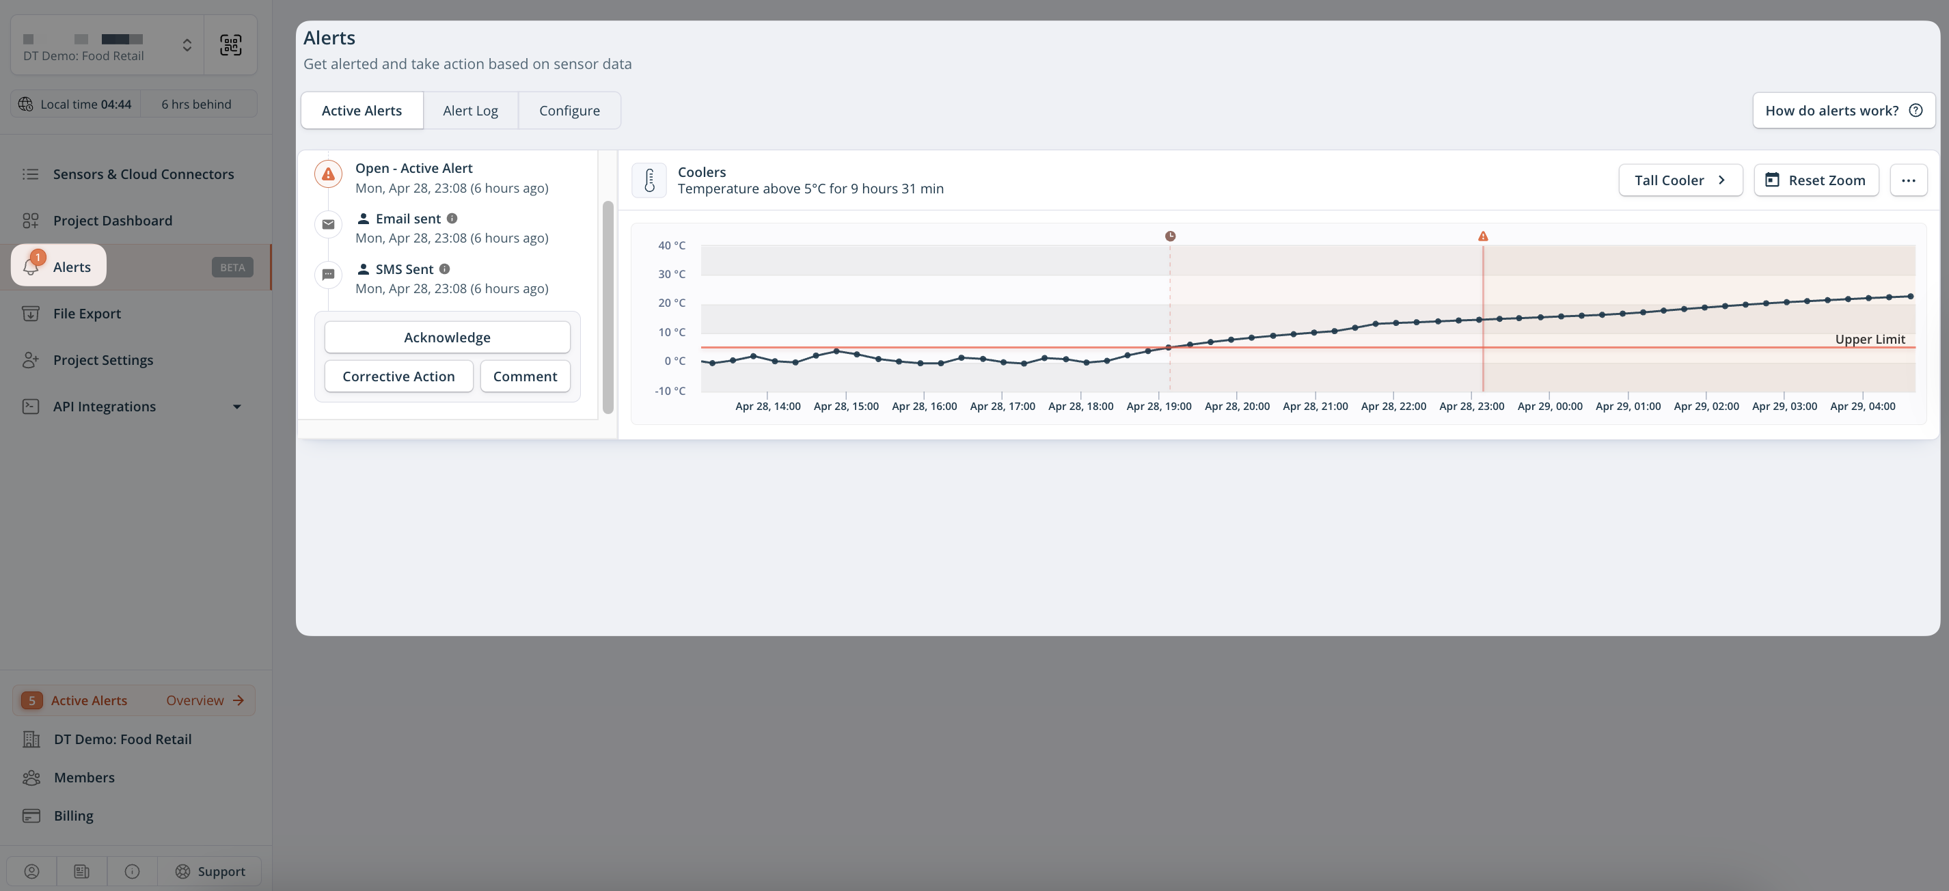Image resolution: width=1949 pixels, height=891 pixels.
Task: Click the Coolers thermometer icon
Action: pos(649,180)
